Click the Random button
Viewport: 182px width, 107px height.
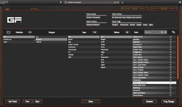coord(150,101)
